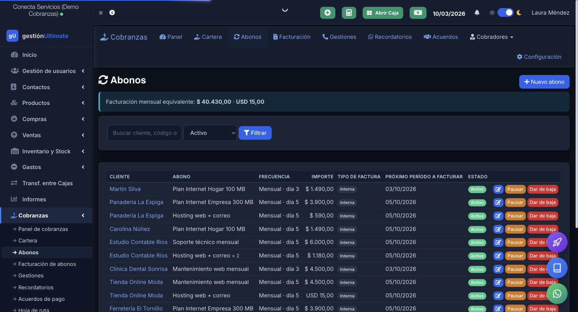
Task: Open the Activo status dropdown
Action: pos(210,133)
